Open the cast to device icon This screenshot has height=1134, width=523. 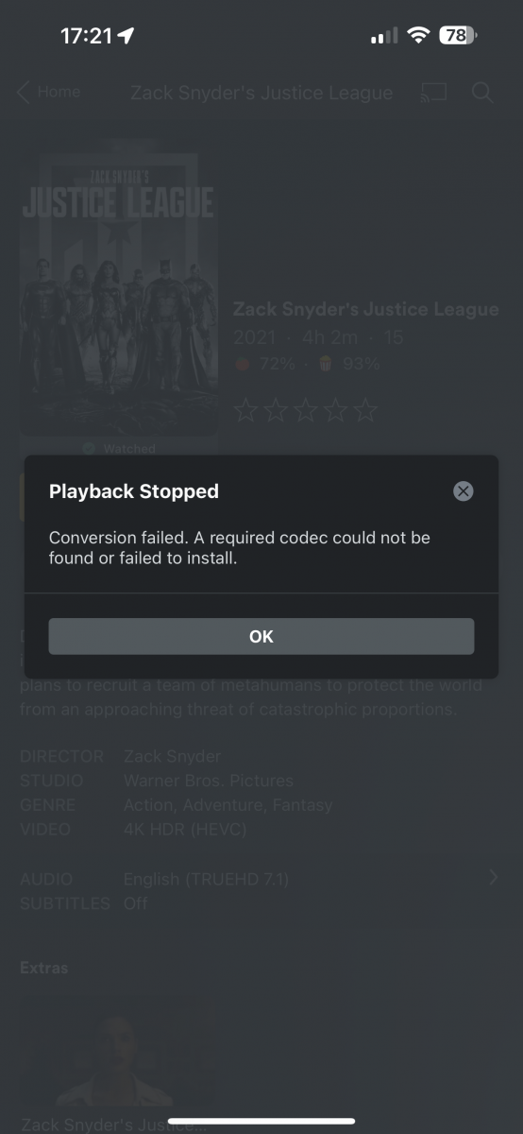(x=433, y=93)
